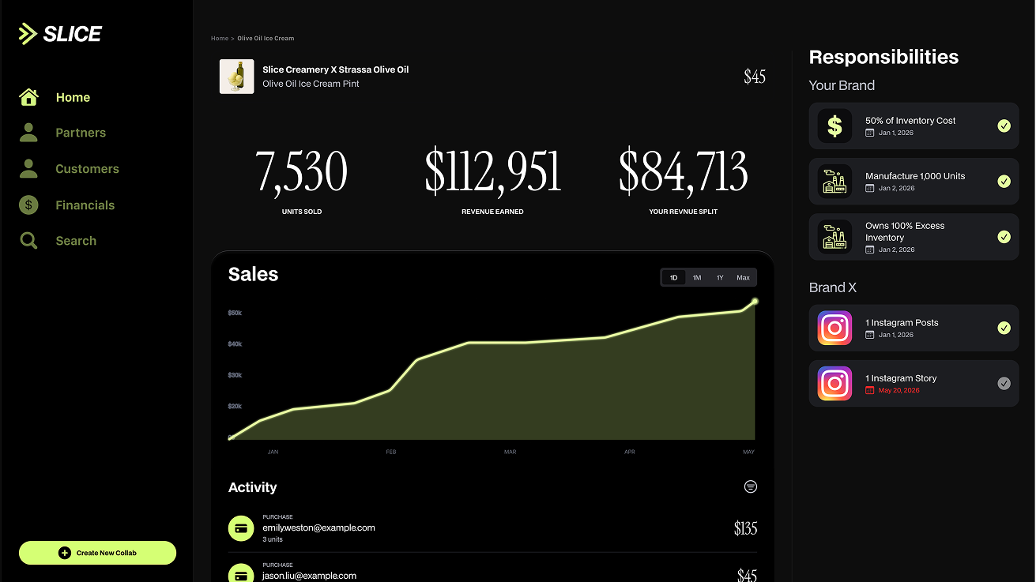Toggle the checkmark for Manufacture 1,000 Units
This screenshot has width=1036, height=582.
[x=1004, y=181]
